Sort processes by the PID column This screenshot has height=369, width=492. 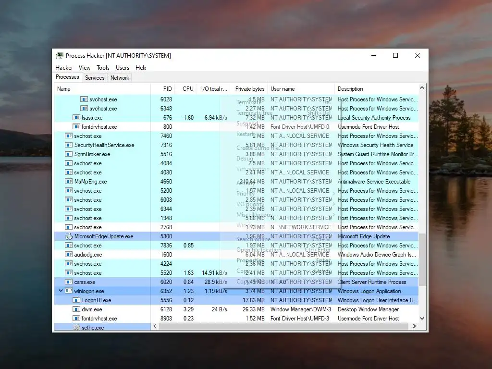click(x=163, y=89)
